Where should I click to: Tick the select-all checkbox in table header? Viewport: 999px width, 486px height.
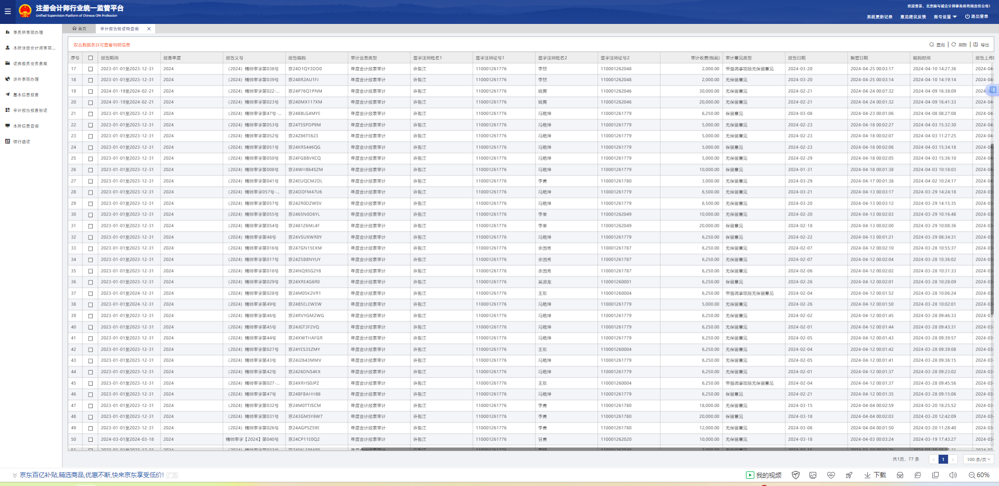[91, 58]
